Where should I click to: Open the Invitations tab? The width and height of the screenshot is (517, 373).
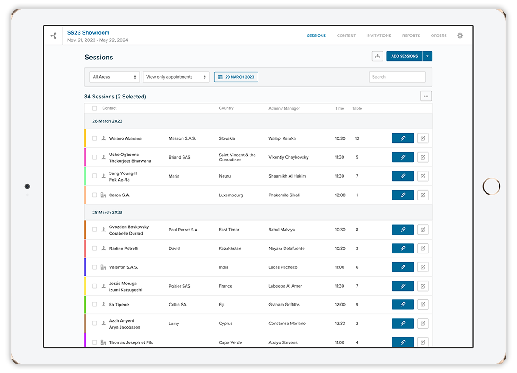pos(379,36)
